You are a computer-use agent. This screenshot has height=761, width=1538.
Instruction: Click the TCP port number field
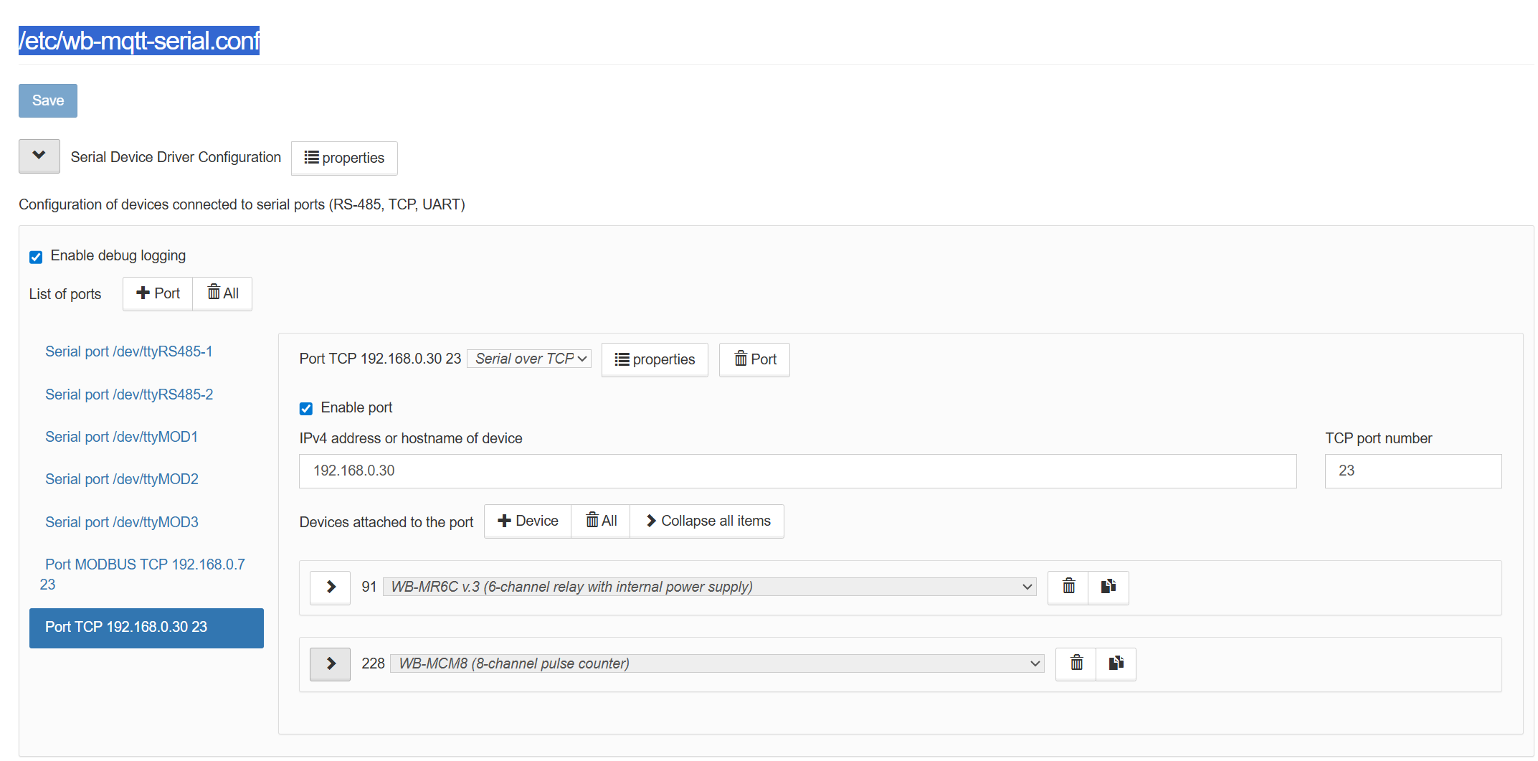1413,471
